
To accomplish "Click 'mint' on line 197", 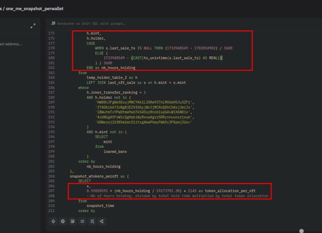I will 107,142.
